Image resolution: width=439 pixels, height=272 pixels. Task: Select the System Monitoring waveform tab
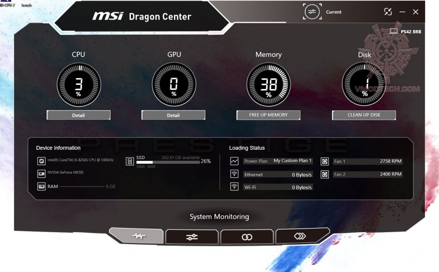pos(136,236)
